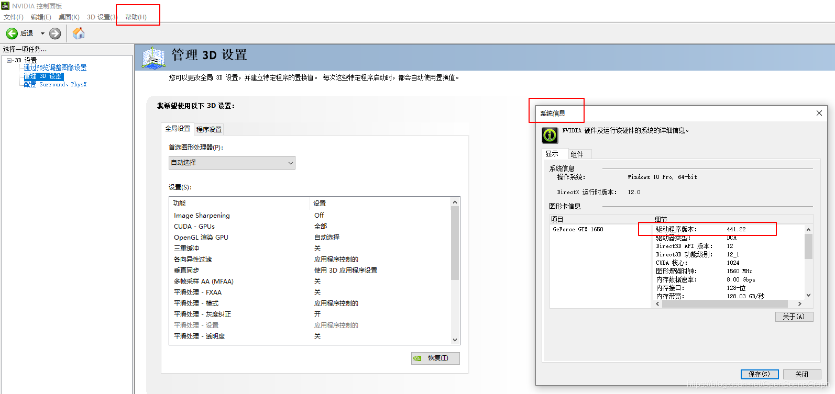
Task: Select the 平滑处理 - 灰度纠正 row
Action: 310,314
